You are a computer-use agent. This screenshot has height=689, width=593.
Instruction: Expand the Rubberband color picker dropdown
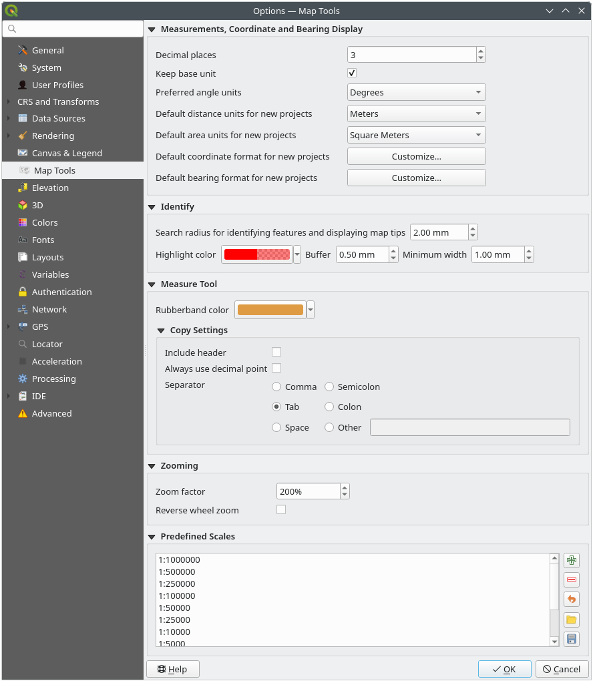[309, 309]
